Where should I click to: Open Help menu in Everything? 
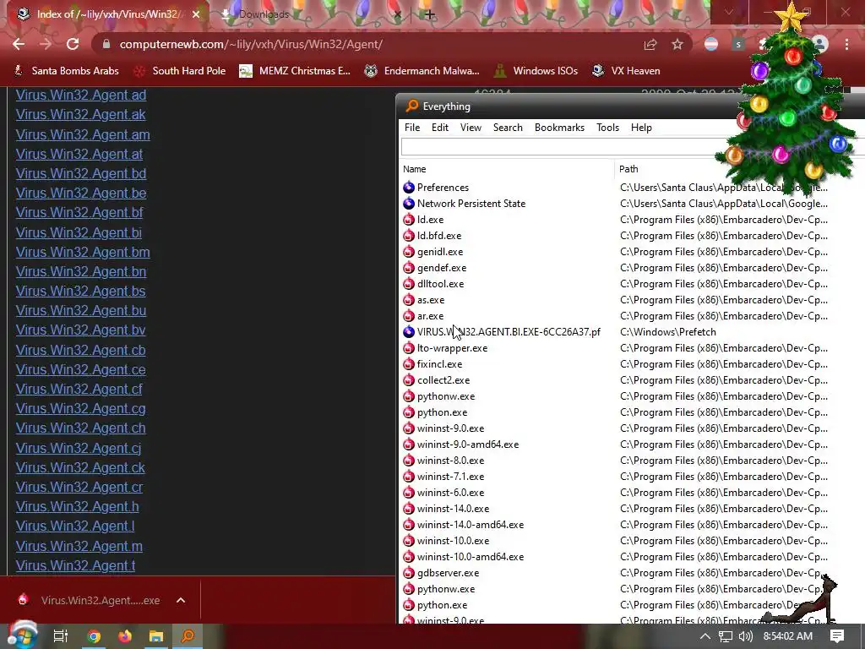pos(641,128)
